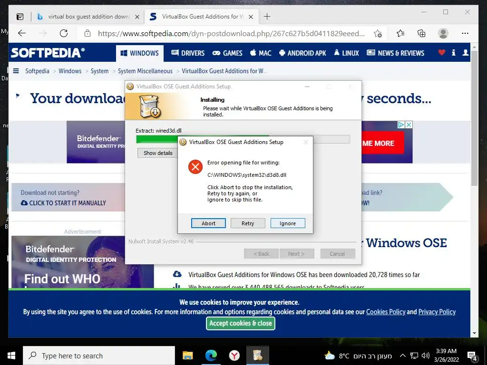This screenshot has width=487, height=365.
Task: Show hidden system tray icons
Action: point(402,356)
